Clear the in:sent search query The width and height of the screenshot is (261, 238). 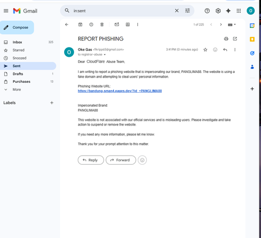(176, 11)
